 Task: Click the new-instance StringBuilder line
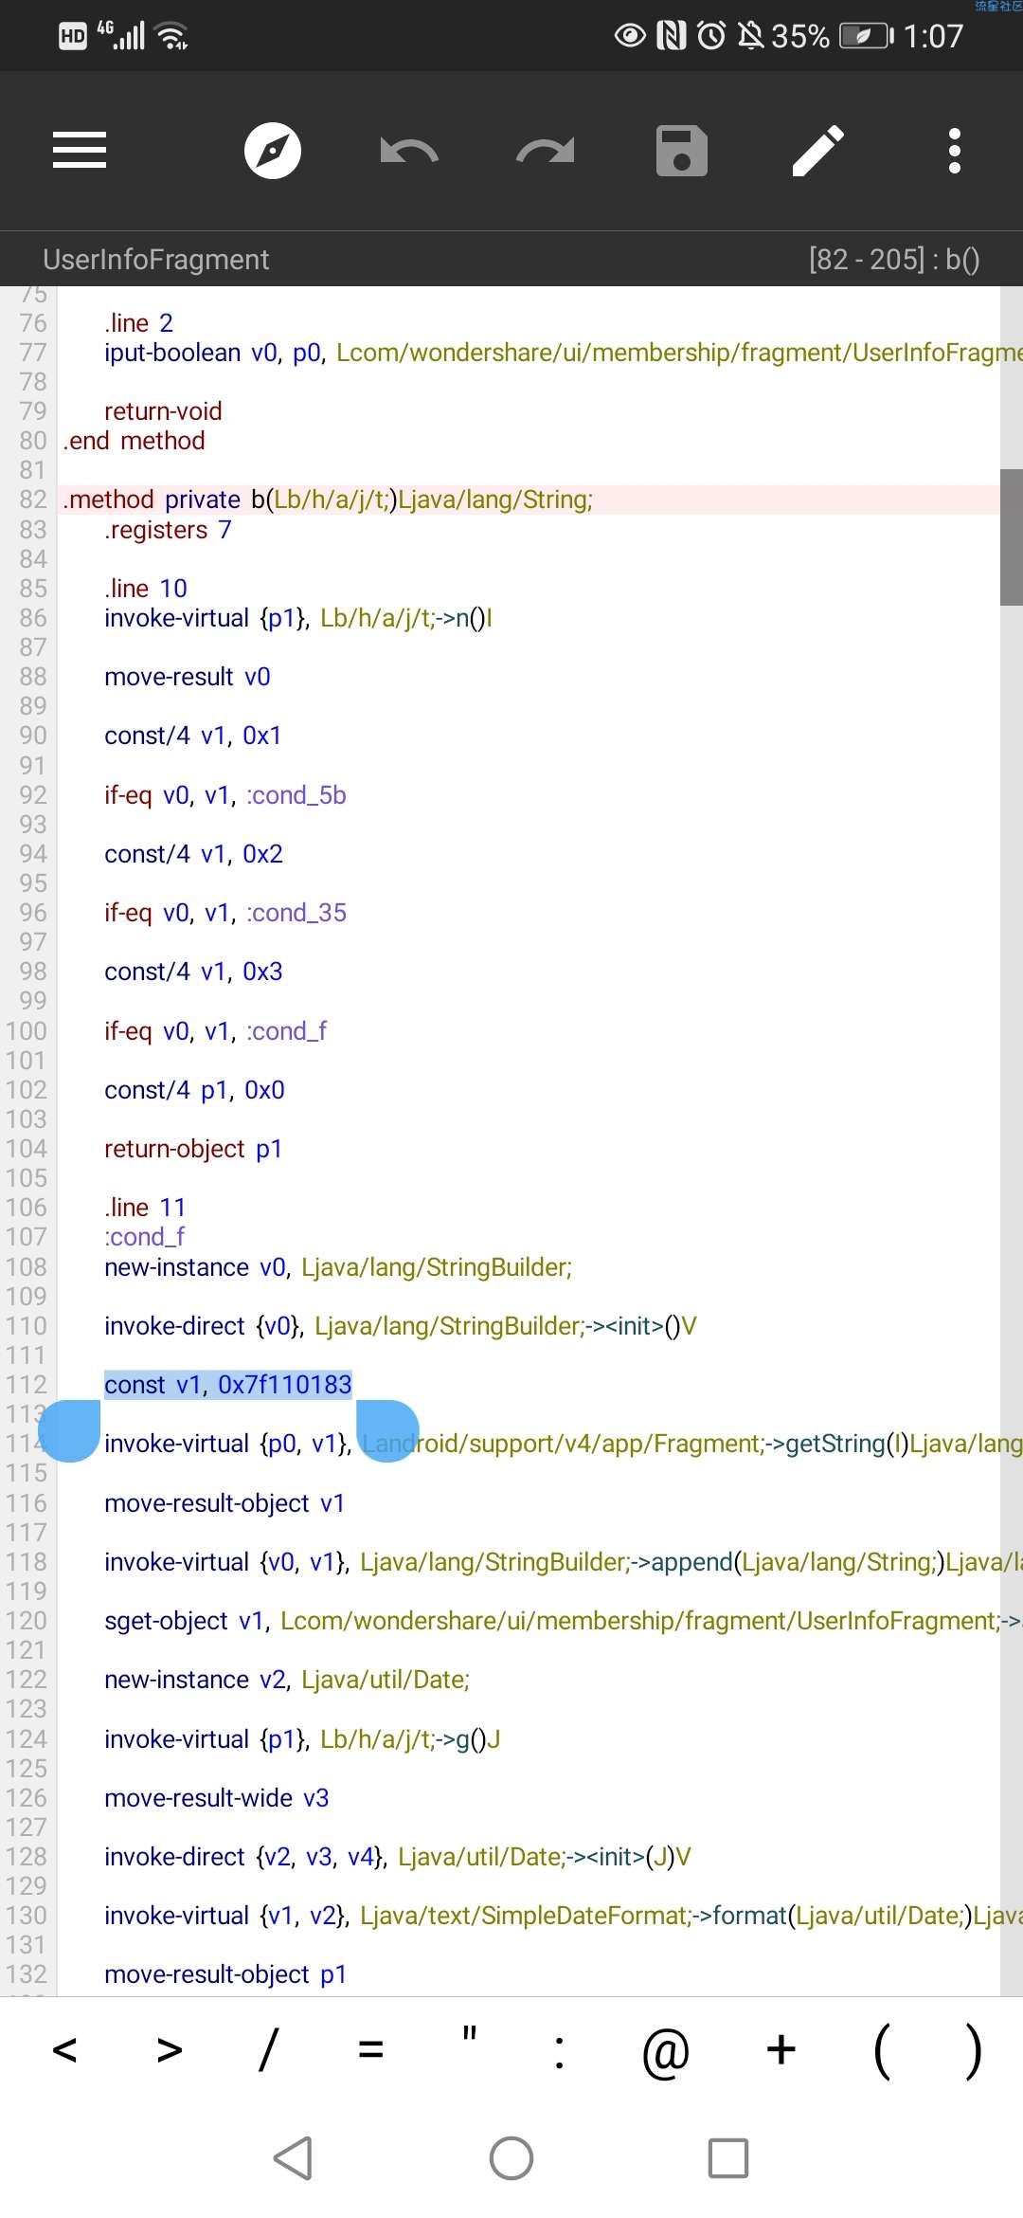pyautogui.click(x=338, y=1267)
